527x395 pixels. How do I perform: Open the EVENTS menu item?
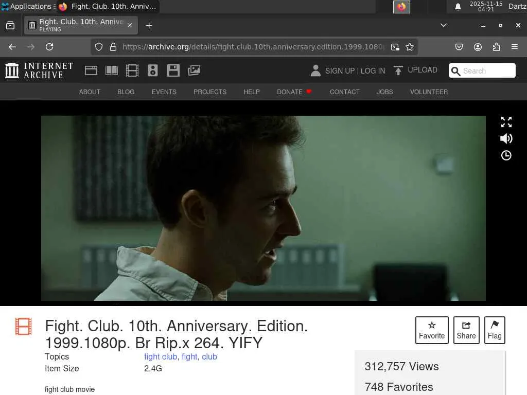164,92
